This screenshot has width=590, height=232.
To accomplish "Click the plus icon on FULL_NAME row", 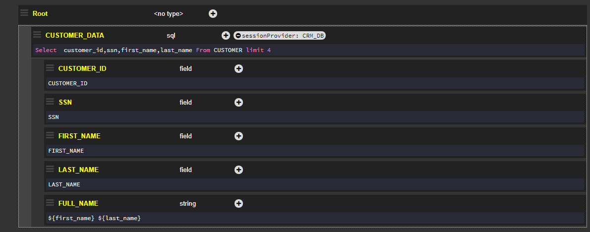I will (238, 203).
